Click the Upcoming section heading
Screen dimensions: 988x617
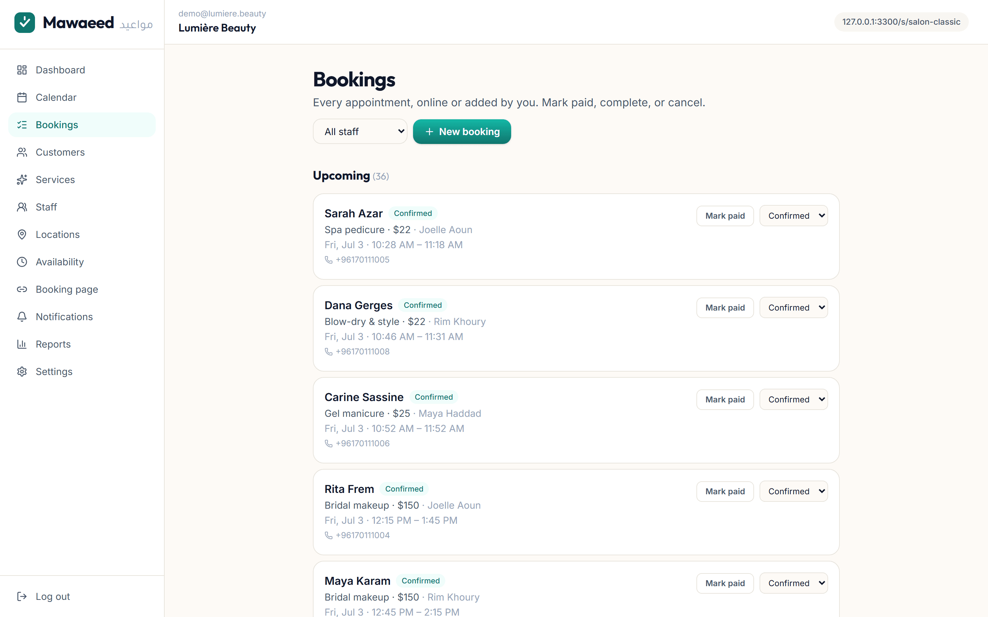pos(341,176)
